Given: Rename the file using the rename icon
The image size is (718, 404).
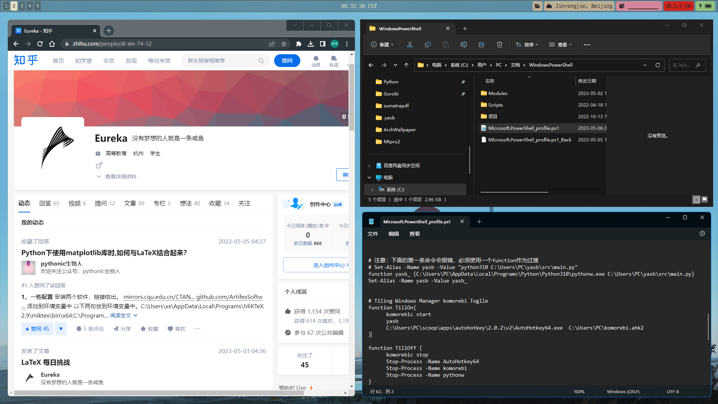Looking at the screenshot, I should (x=464, y=45).
